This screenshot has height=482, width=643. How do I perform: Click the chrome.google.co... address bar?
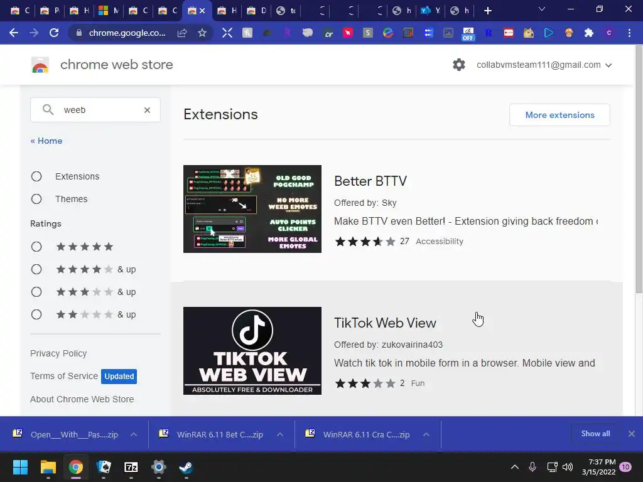pyautogui.click(x=127, y=33)
